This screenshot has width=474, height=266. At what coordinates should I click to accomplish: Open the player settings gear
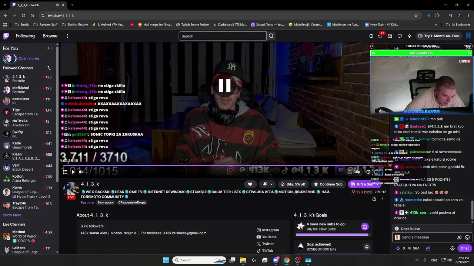pos(368,172)
